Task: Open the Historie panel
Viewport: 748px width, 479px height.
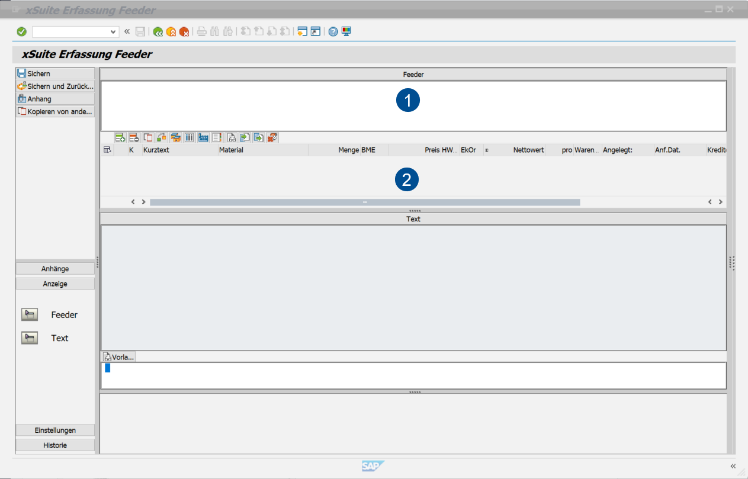Action: [54, 445]
